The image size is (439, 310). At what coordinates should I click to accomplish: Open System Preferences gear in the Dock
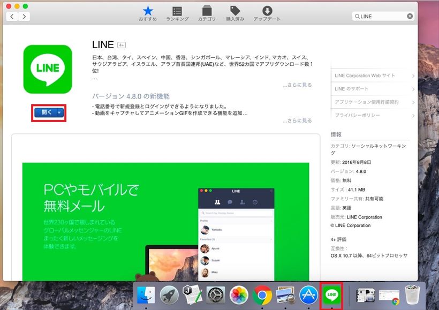coord(216,295)
